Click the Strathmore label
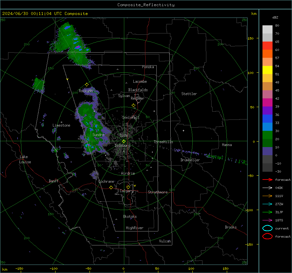 point(158,192)
